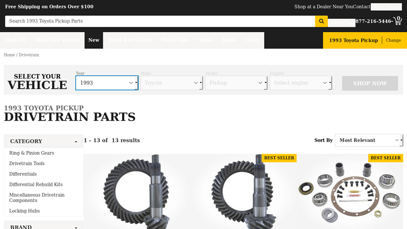
Task: Open the Make dropdown showing Toyota
Action: point(171,83)
